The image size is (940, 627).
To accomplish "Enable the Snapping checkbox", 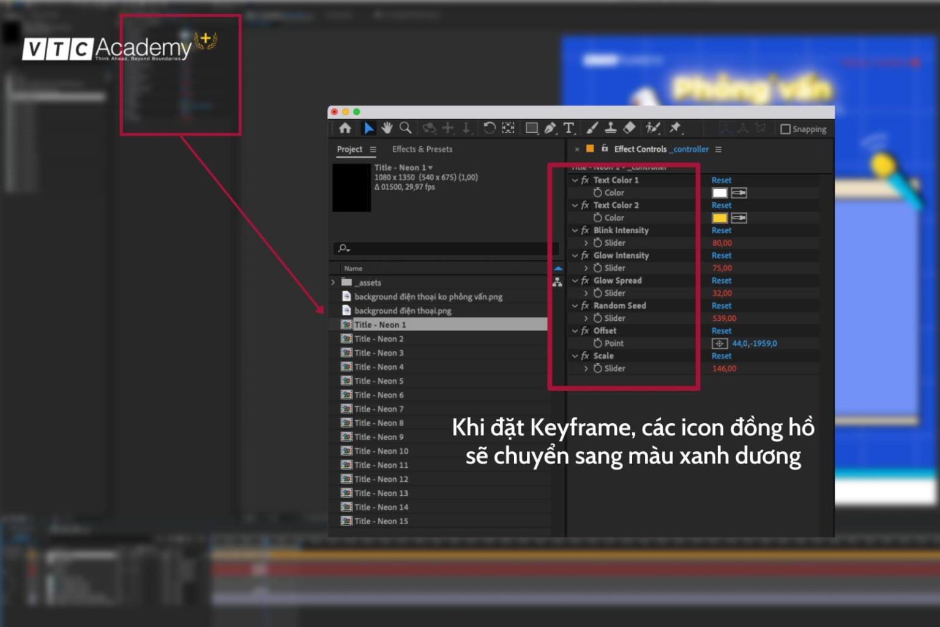I will point(786,129).
